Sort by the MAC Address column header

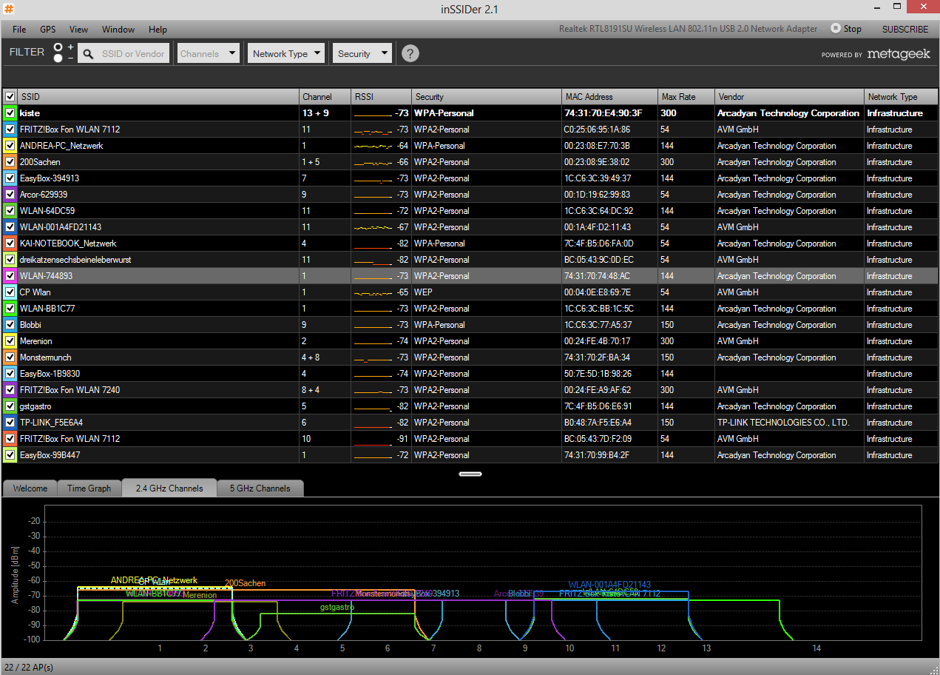[x=610, y=97]
